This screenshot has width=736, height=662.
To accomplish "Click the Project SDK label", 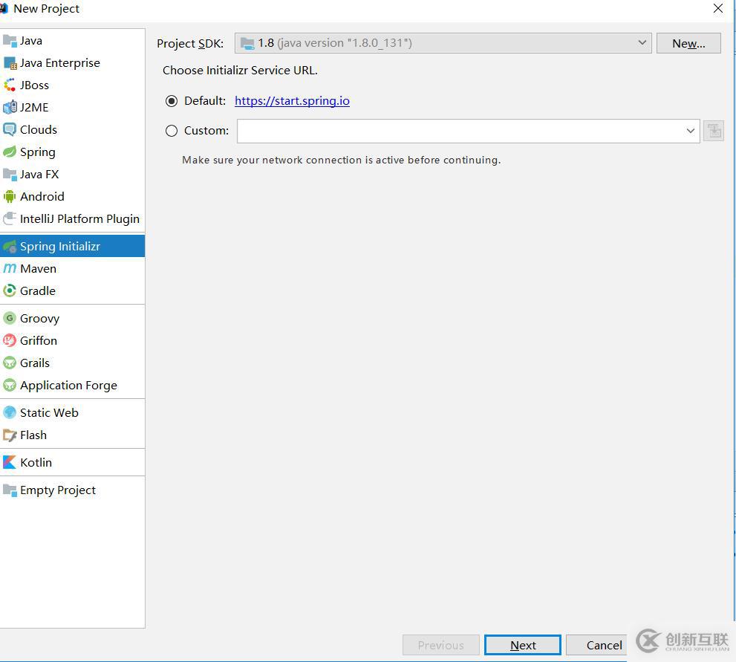I will tap(190, 43).
